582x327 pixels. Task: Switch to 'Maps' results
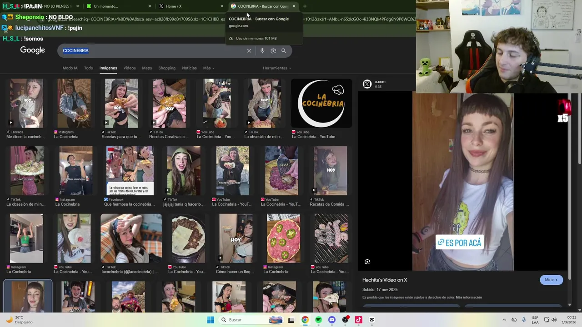[x=147, y=68]
